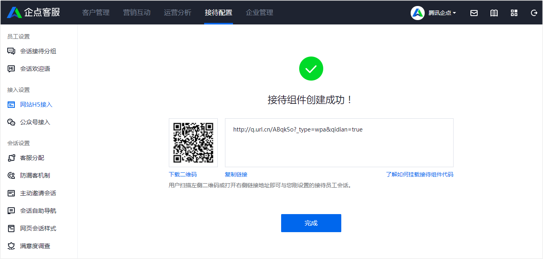Click the 会话接待分组 chat icon
This screenshot has width=543, height=259.
tap(11, 51)
